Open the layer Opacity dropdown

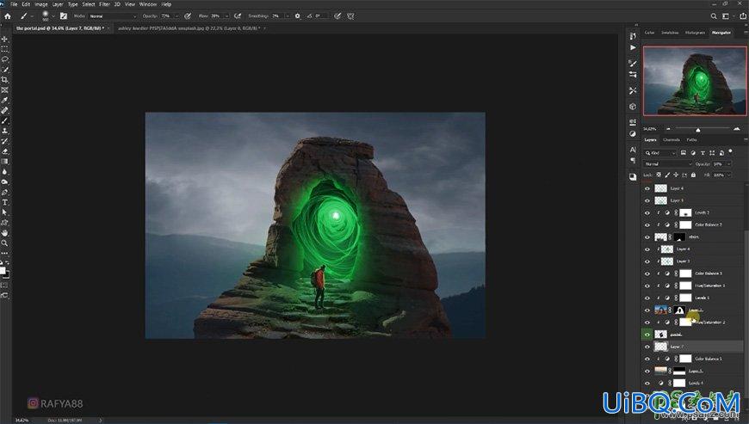pos(729,164)
